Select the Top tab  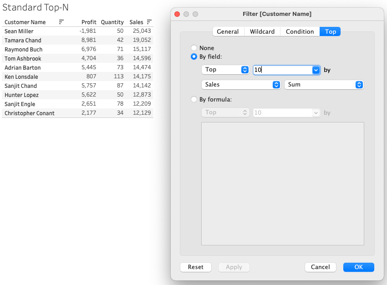[x=331, y=31]
